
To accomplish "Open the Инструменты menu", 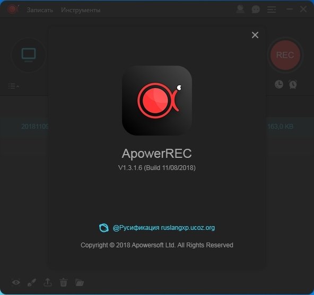I will coord(81,10).
